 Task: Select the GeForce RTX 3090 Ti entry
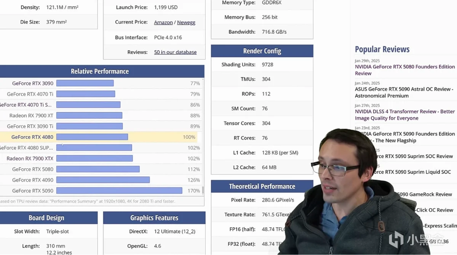pos(30,126)
